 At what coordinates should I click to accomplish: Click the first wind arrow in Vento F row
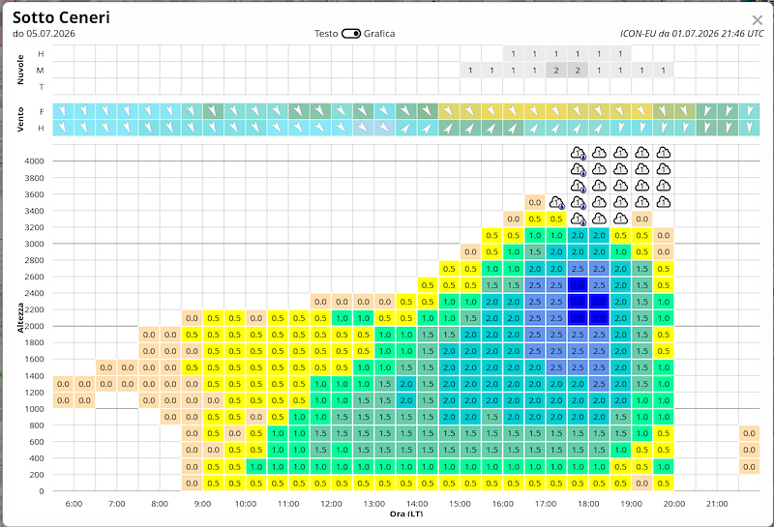(63, 111)
